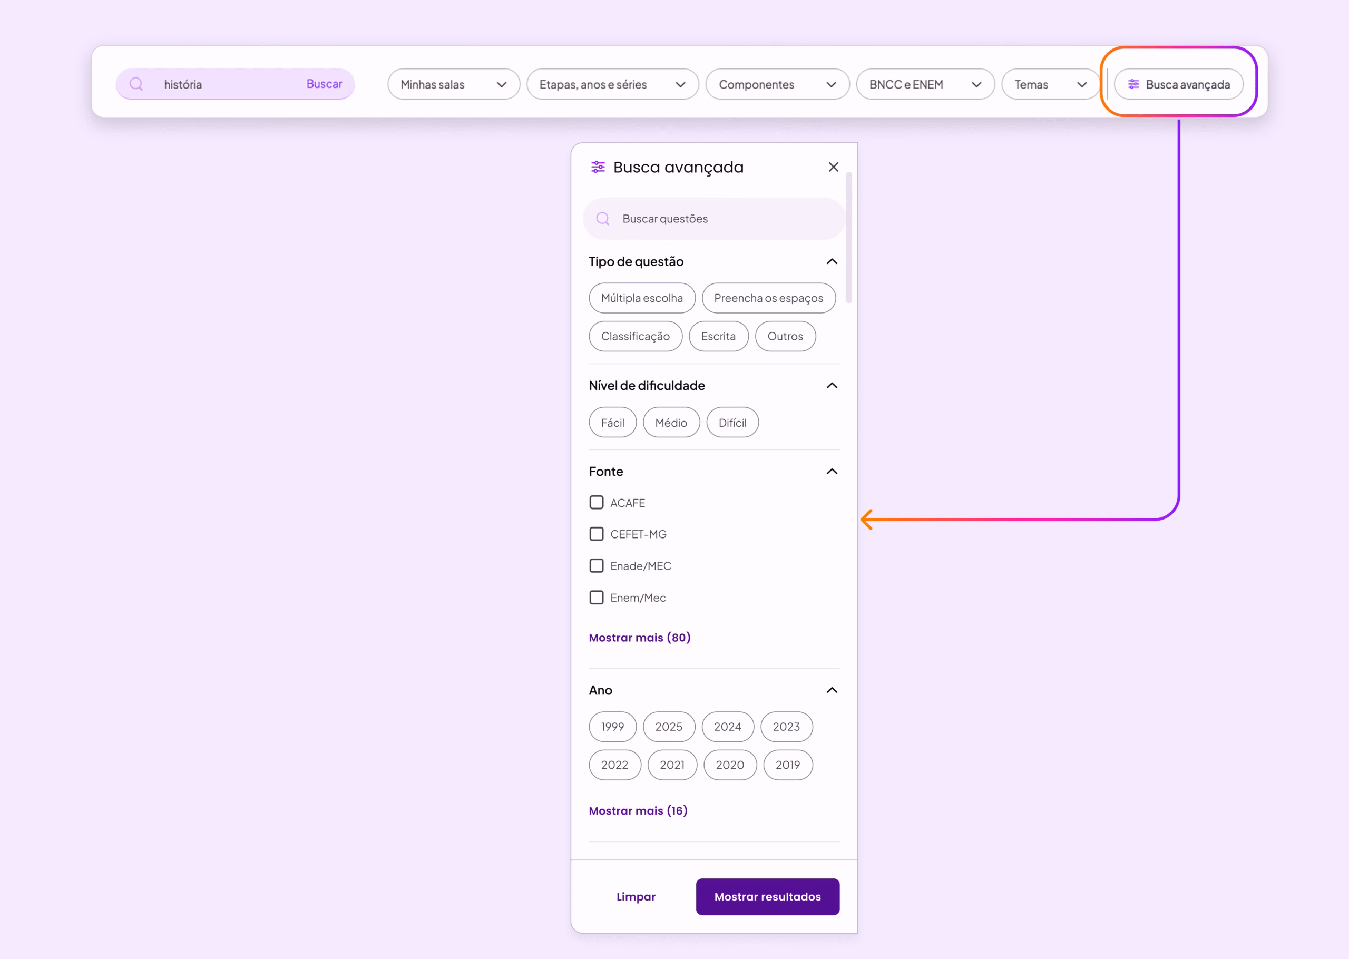Collapse the Nível de dificuldade section

point(832,386)
